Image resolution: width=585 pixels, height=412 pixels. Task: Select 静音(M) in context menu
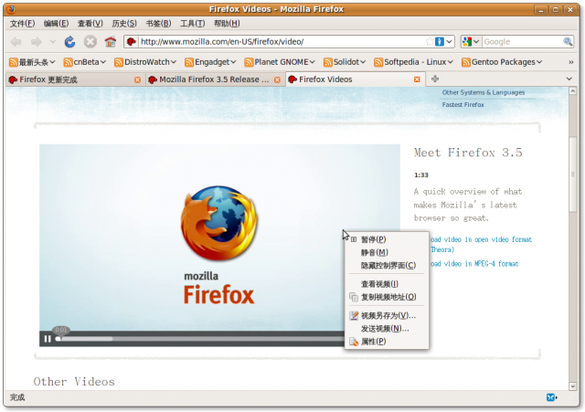pyautogui.click(x=387, y=252)
